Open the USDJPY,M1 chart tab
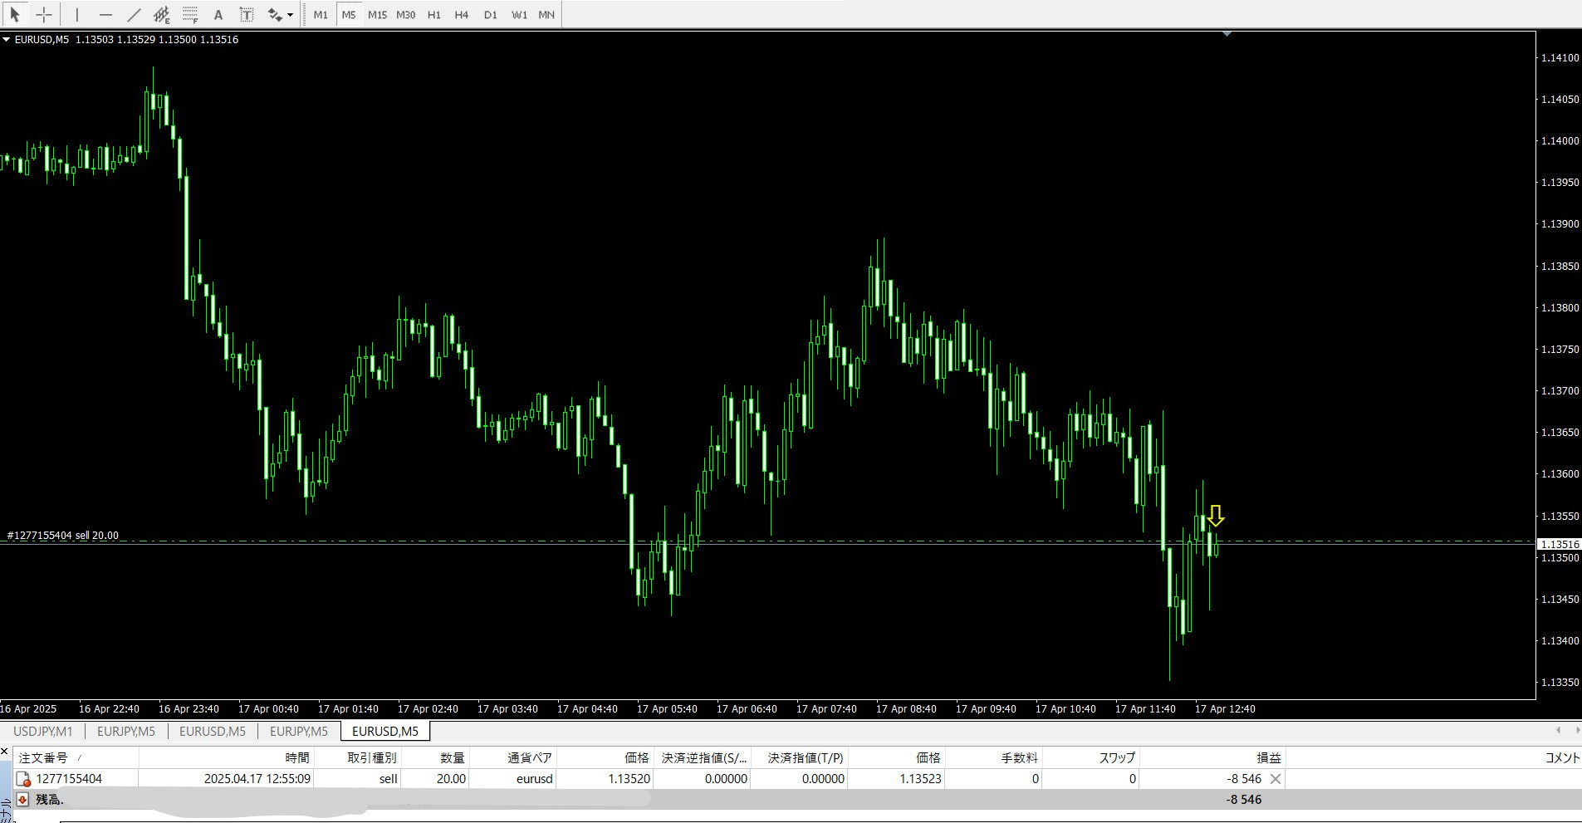1582x823 pixels. [42, 731]
